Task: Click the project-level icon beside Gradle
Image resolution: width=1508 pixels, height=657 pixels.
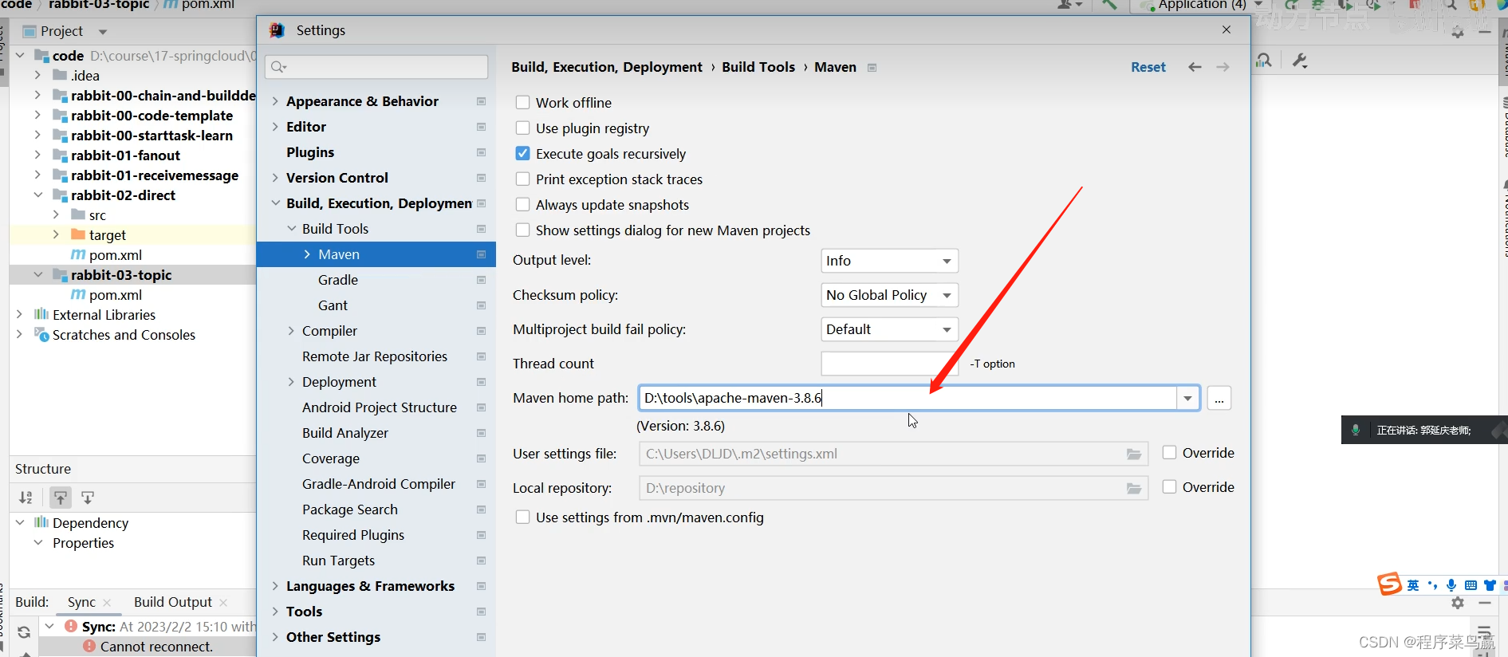Action: [x=481, y=280]
